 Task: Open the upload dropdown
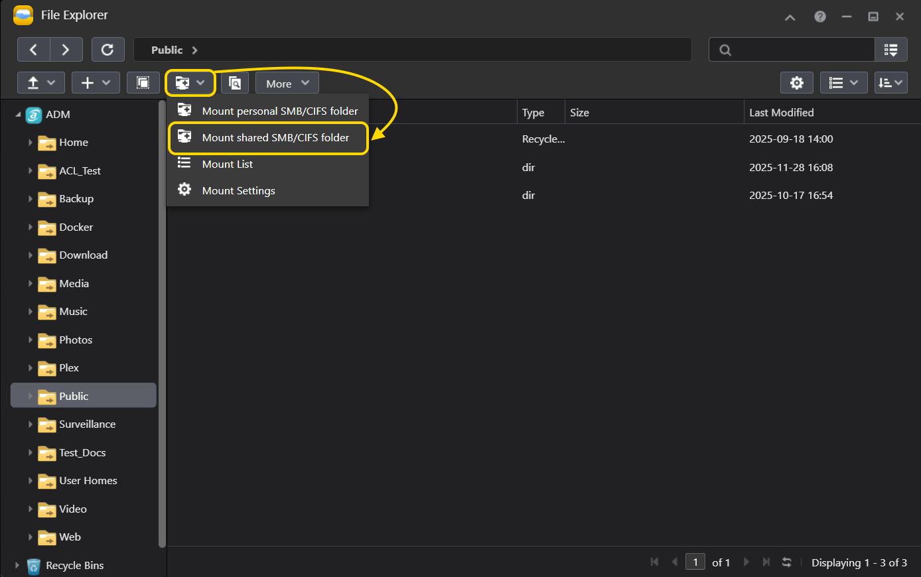[x=40, y=83]
